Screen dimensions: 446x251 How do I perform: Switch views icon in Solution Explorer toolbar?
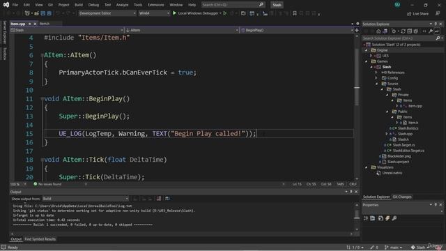[385, 31]
